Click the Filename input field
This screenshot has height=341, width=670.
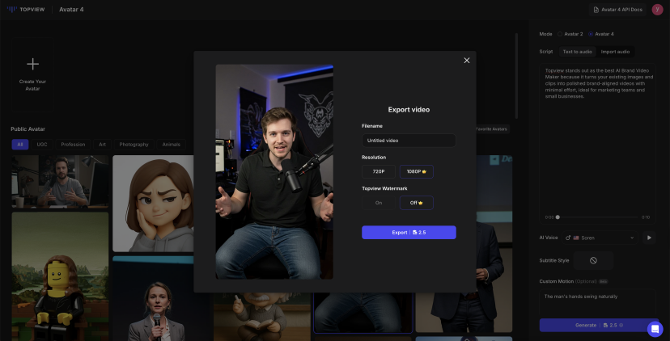[409, 141]
